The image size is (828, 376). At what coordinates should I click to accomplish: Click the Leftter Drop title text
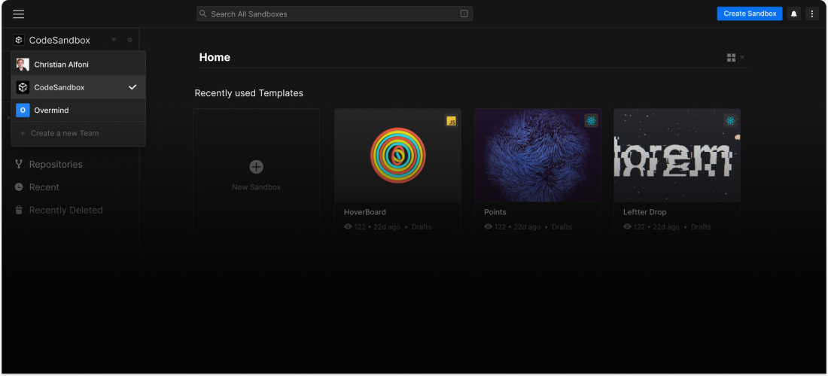[x=645, y=212]
